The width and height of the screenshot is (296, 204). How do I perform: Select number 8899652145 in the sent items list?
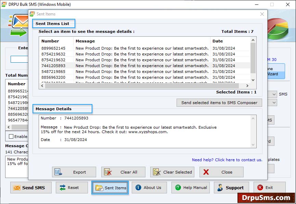tap(53, 48)
